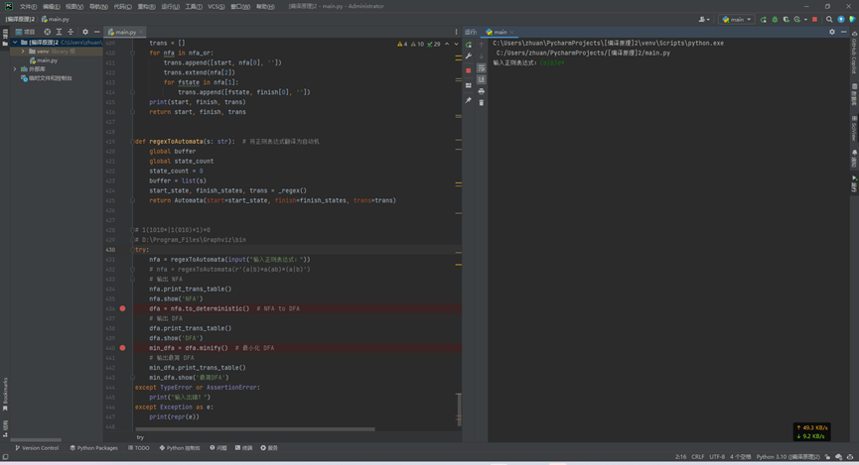
Task: Open the main run configuration dropdown
Action: (x=737, y=19)
